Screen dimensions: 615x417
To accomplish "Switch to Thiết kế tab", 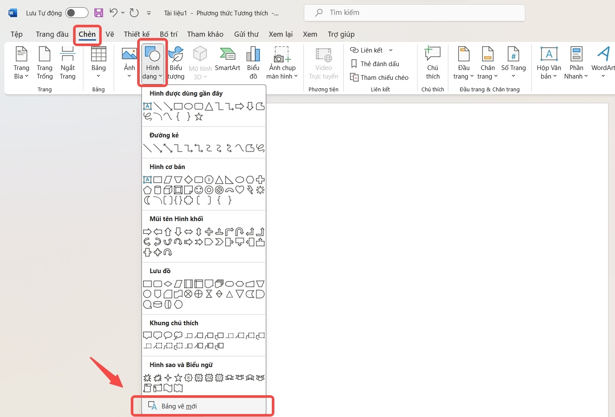I will coord(137,34).
